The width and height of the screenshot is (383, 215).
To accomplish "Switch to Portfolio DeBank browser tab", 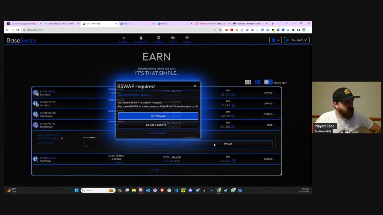I will click(x=212, y=24).
